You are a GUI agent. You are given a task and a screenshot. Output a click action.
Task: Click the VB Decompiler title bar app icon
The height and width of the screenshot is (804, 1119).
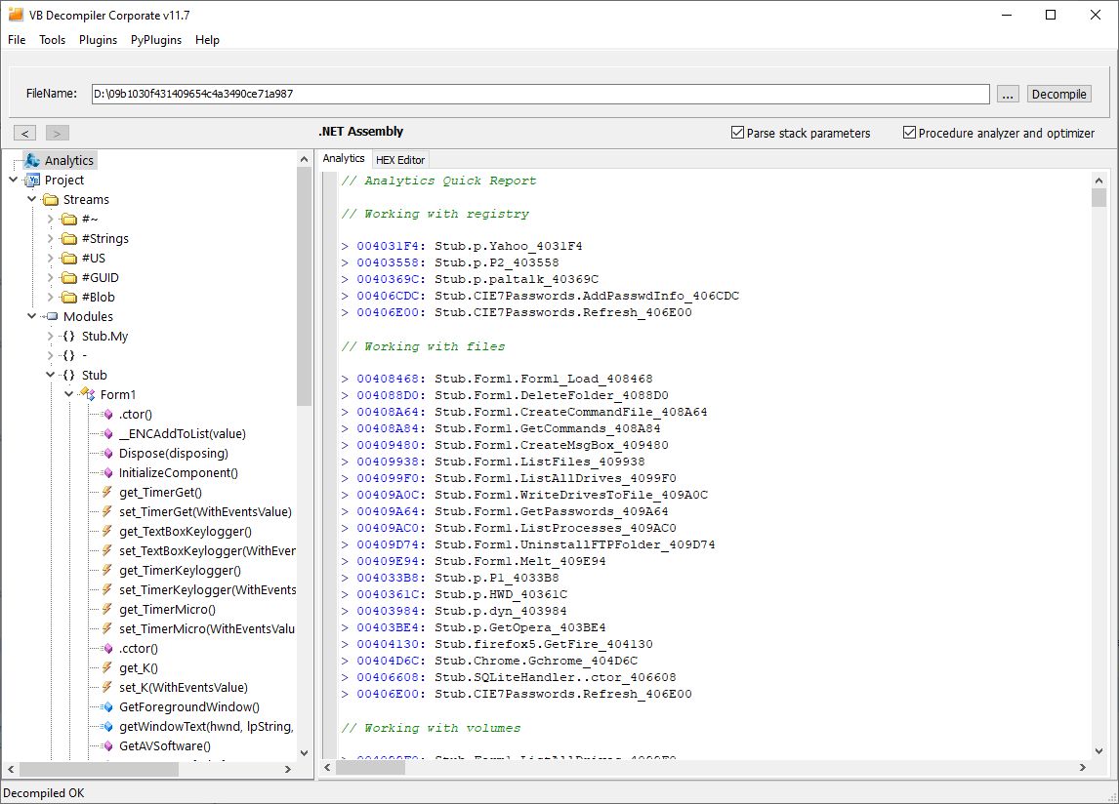pos(16,15)
